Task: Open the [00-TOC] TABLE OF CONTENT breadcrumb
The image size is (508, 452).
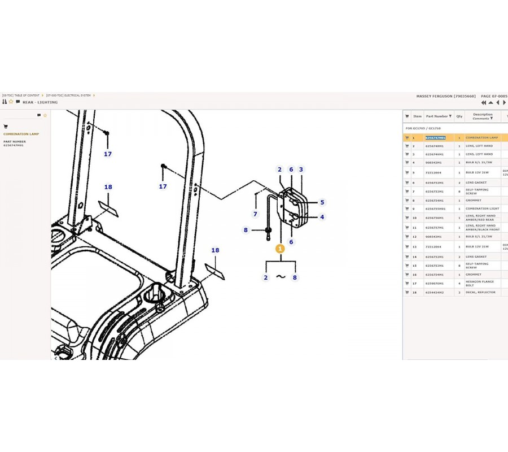Action: [x=21, y=95]
